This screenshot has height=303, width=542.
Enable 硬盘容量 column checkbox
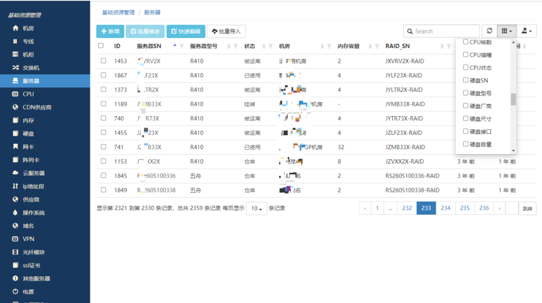466,144
